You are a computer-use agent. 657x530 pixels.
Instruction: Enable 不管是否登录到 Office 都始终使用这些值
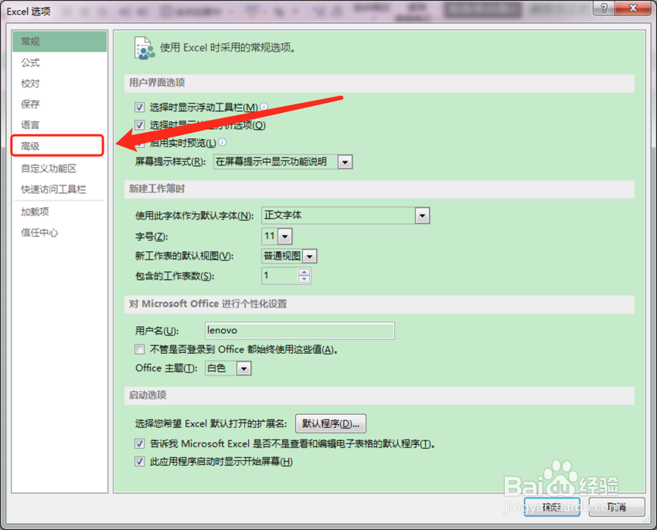tap(140, 349)
